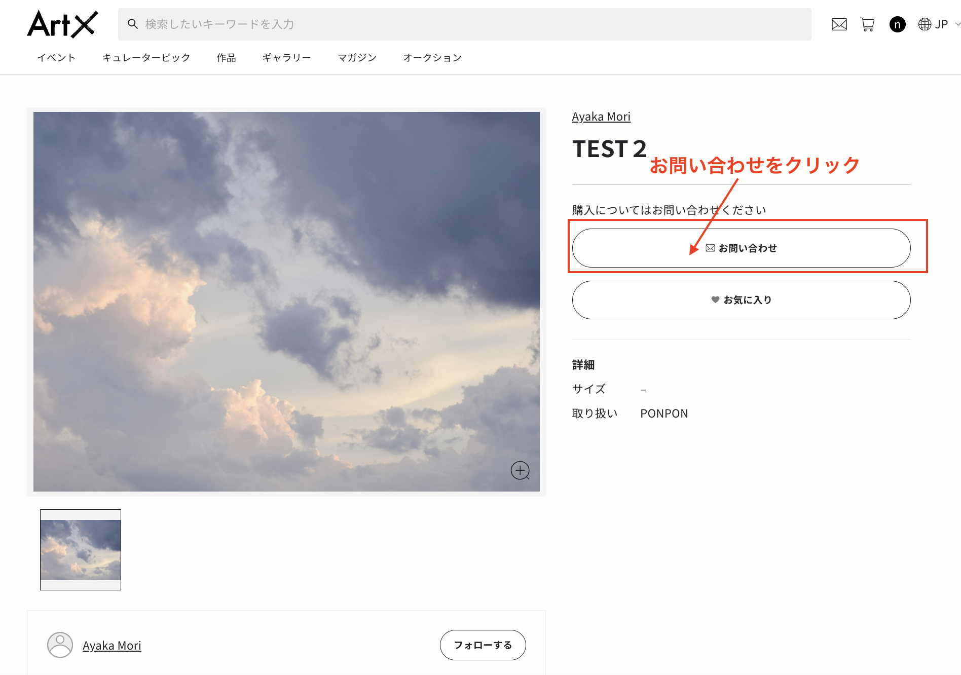Open the キュレーターピック menu
The height and width of the screenshot is (675, 961).
pyautogui.click(x=146, y=58)
